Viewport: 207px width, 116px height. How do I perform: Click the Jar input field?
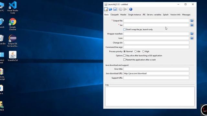pyautogui.click(x=156, y=25)
